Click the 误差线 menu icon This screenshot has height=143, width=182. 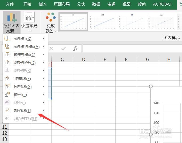pyautogui.click(x=7, y=78)
